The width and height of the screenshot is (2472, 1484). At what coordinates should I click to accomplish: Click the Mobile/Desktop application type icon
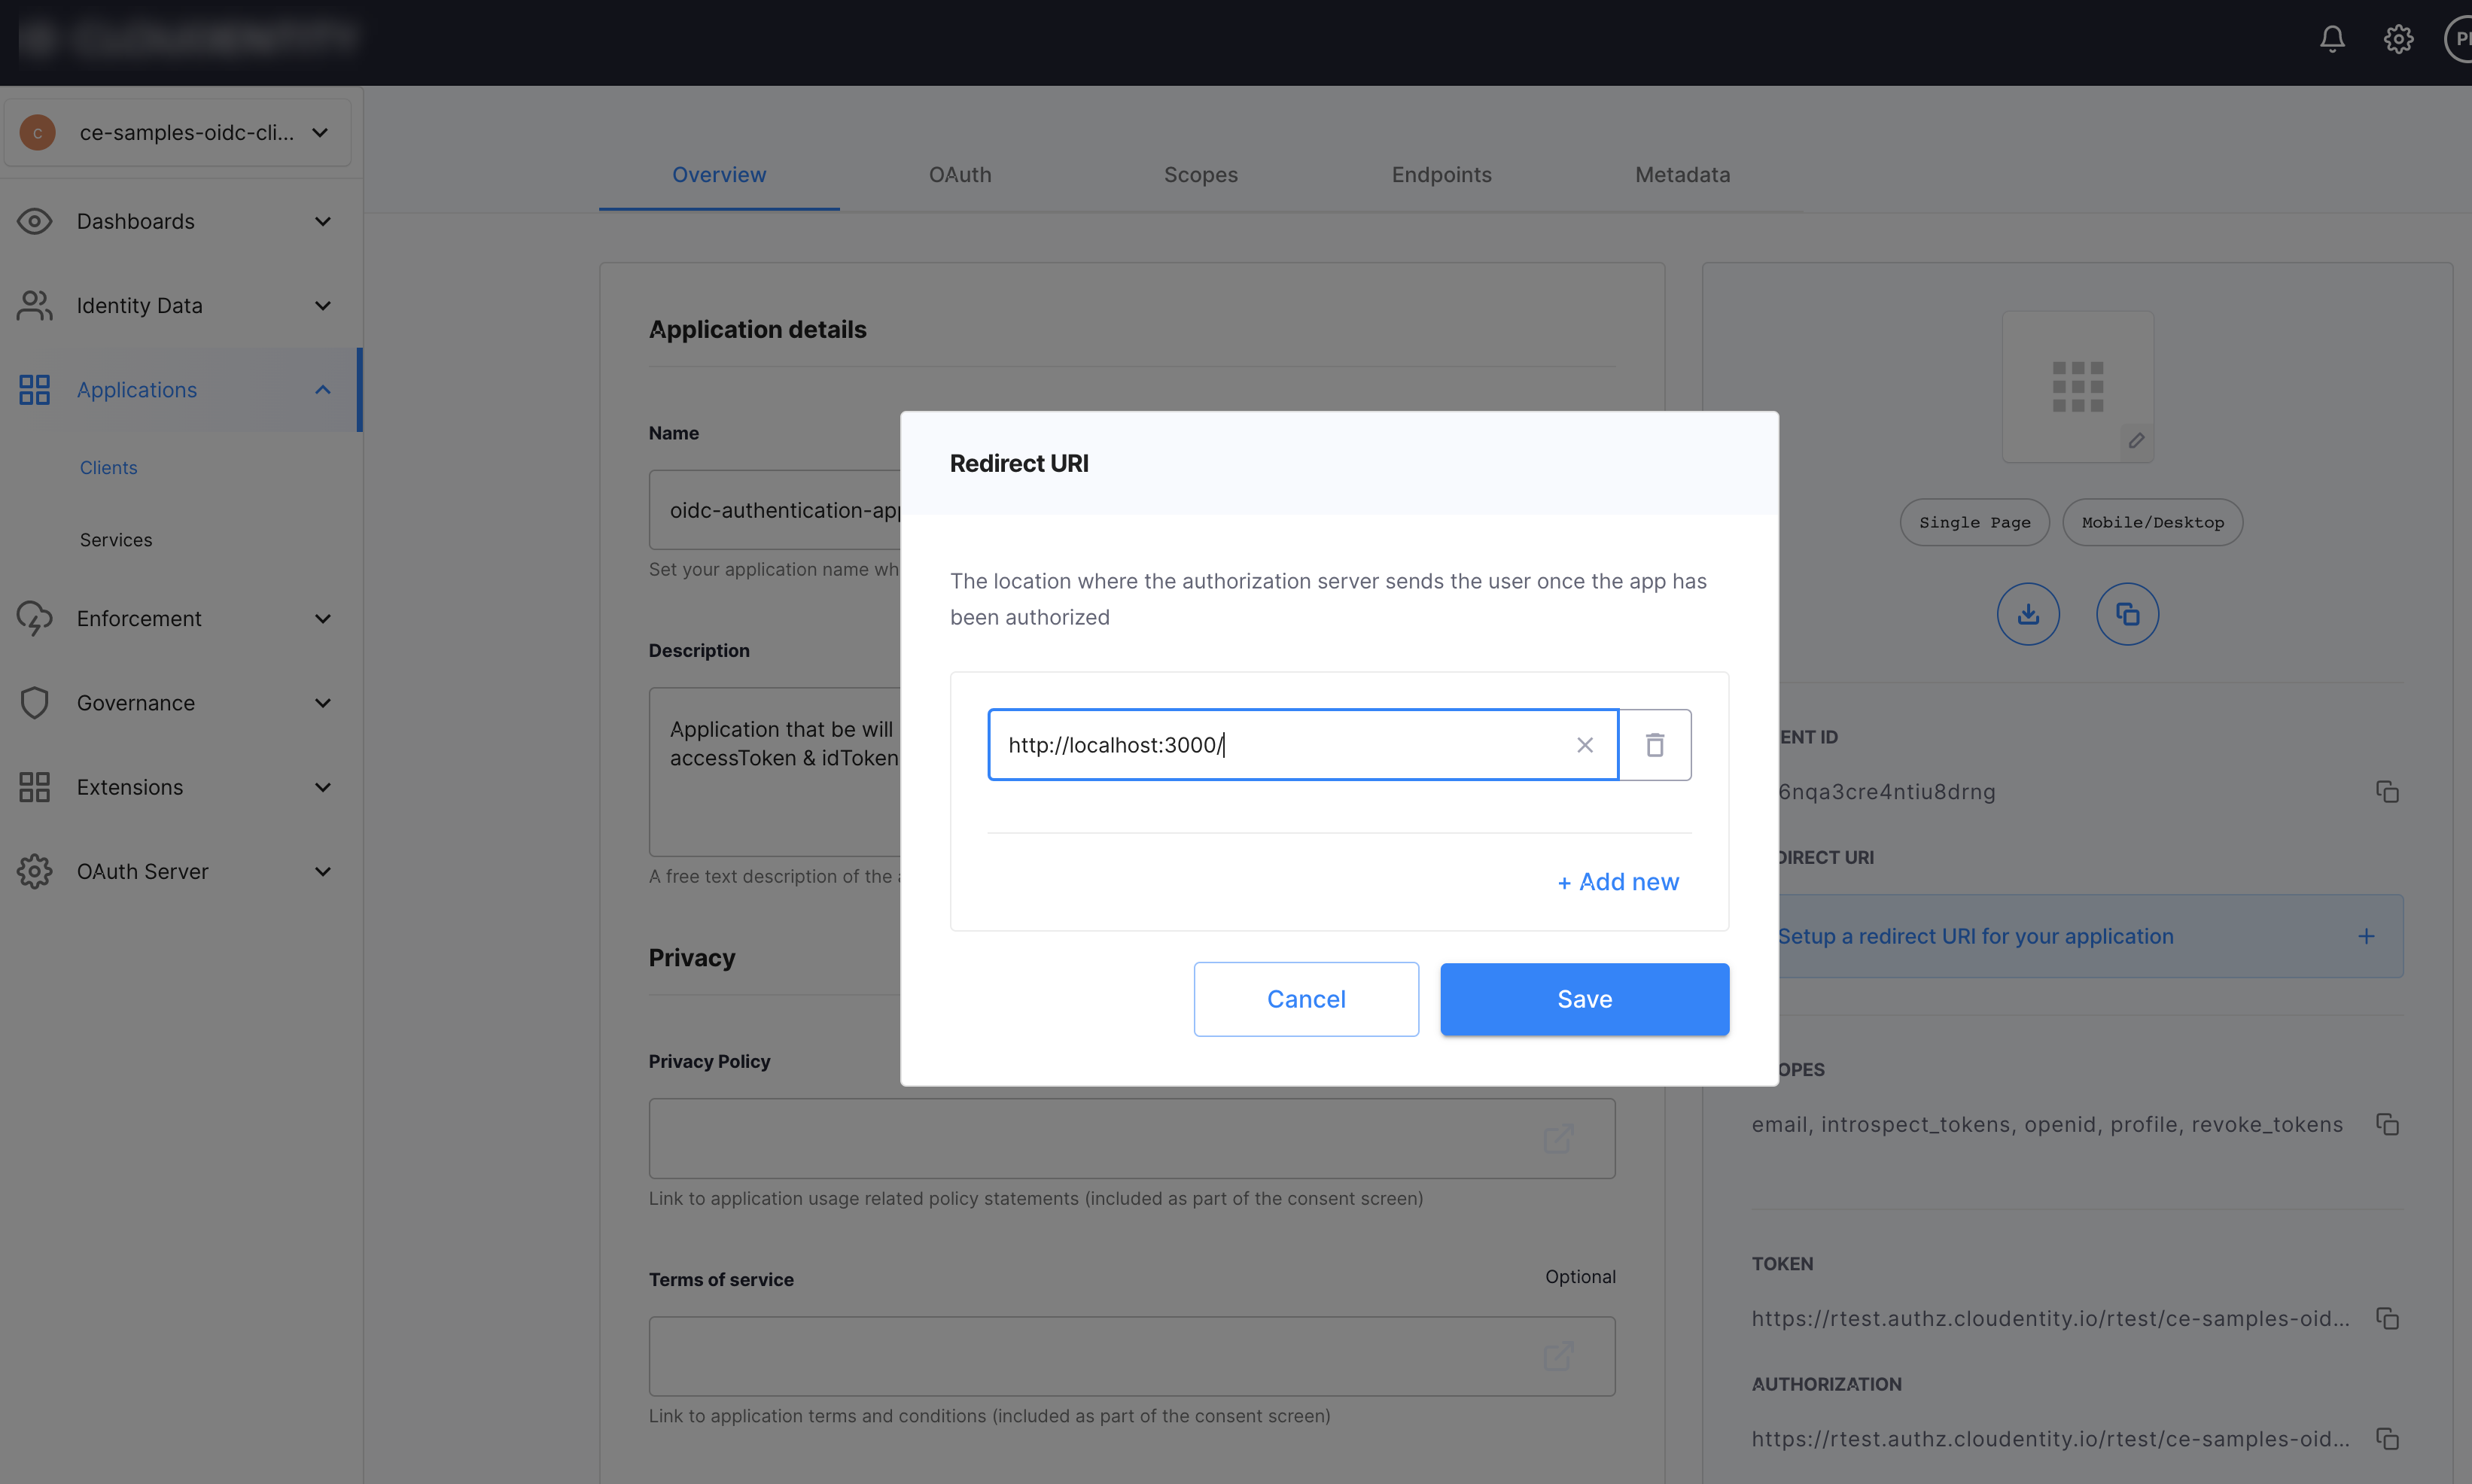pos(2151,522)
